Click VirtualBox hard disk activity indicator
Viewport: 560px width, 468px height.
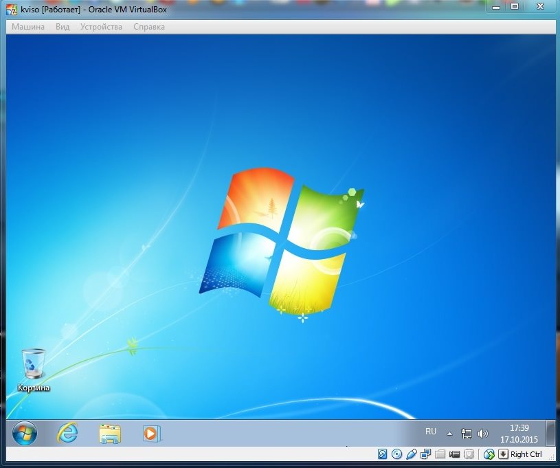click(382, 454)
